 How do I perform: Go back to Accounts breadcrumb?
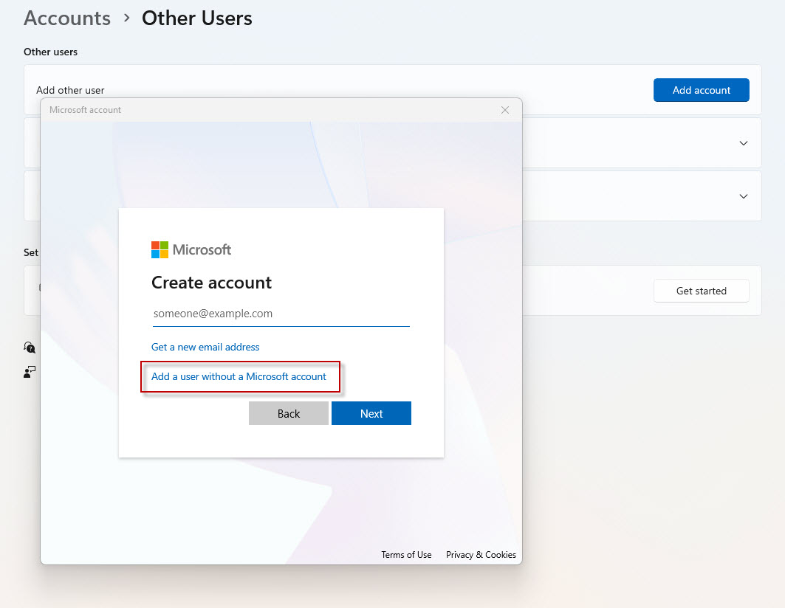(67, 18)
